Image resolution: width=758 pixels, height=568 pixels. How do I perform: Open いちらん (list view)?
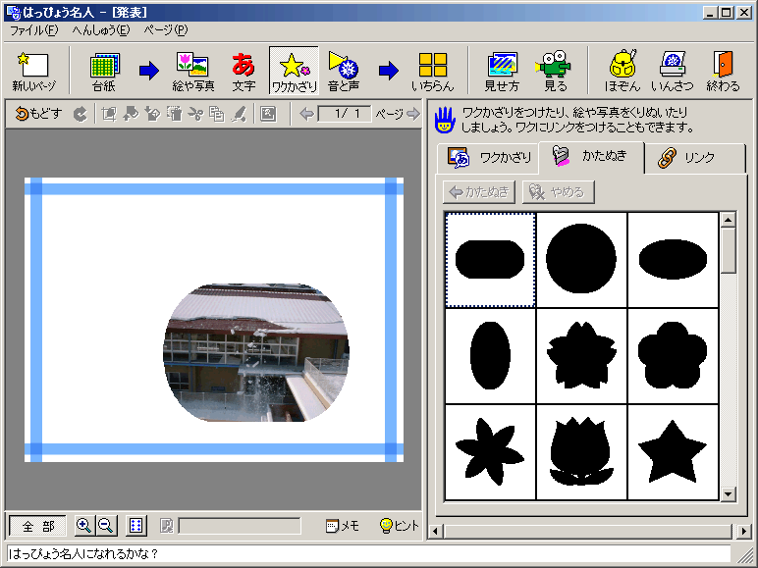[x=432, y=72]
